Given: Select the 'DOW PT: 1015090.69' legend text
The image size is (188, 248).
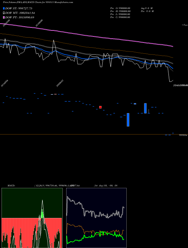Looking at the screenshot, I should (x=20, y=17).
